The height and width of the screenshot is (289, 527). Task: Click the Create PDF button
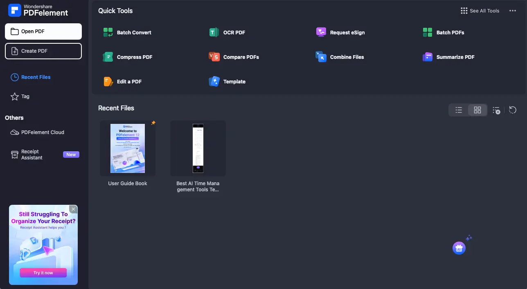tap(43, 51)
